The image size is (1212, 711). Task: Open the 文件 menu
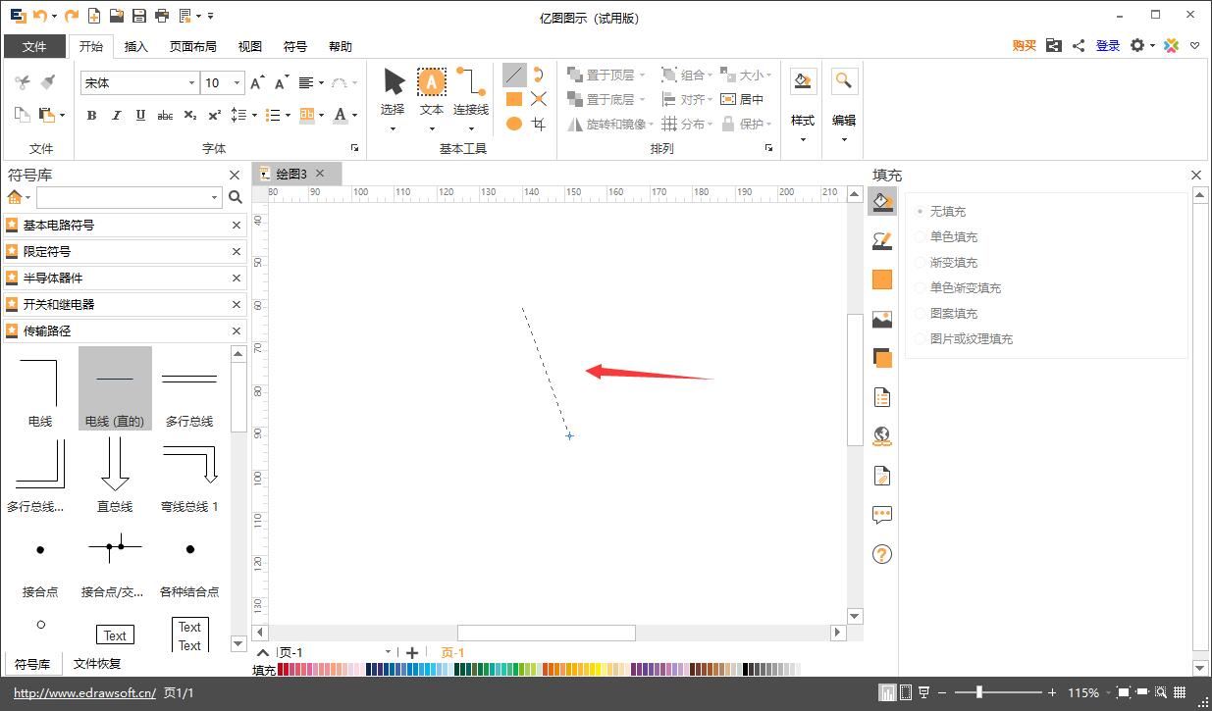34,46
